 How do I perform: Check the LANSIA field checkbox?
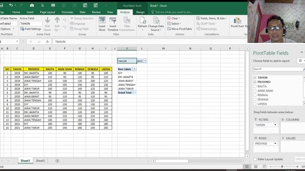[254, 104]
